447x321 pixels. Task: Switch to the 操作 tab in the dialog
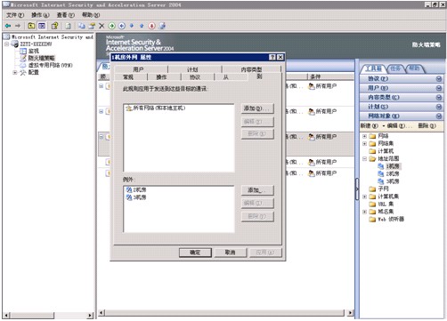tap(161, 77)
